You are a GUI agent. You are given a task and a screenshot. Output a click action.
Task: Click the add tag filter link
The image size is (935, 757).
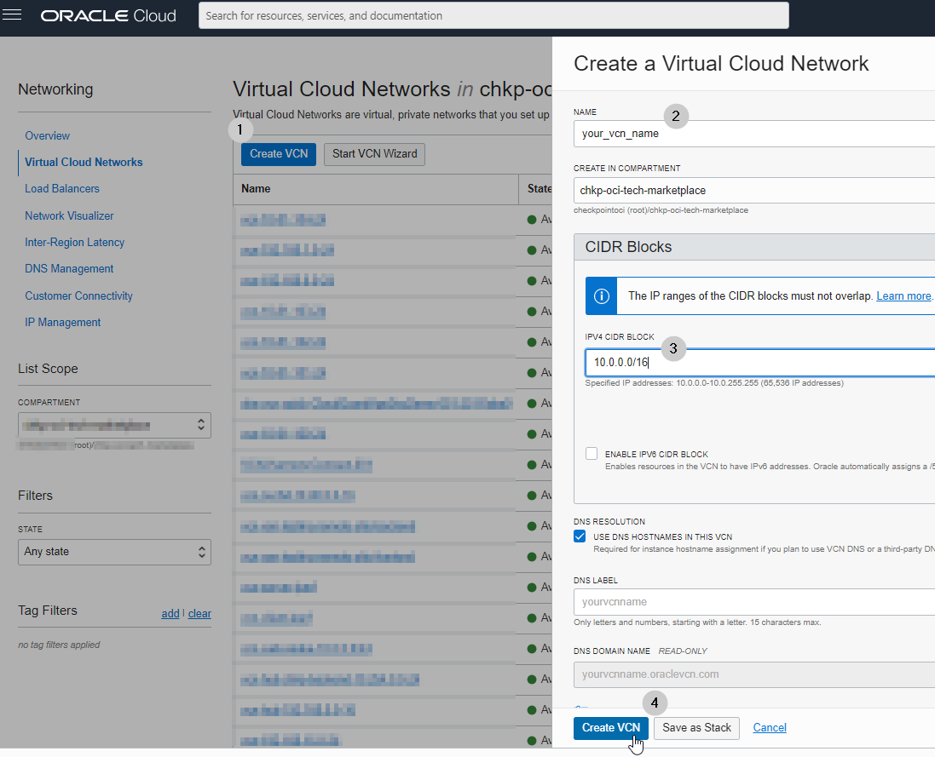pyautogui.click(x=170, y=613)
